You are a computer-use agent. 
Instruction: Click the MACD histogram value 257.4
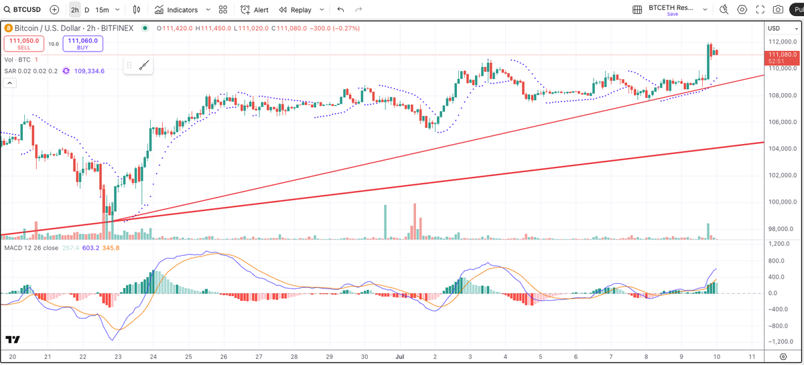(x=70, y=248)
